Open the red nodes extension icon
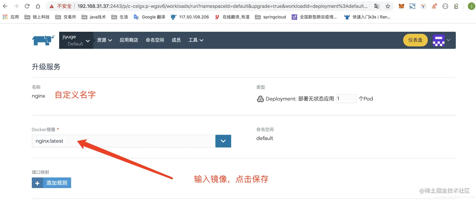 click(434, 6)
